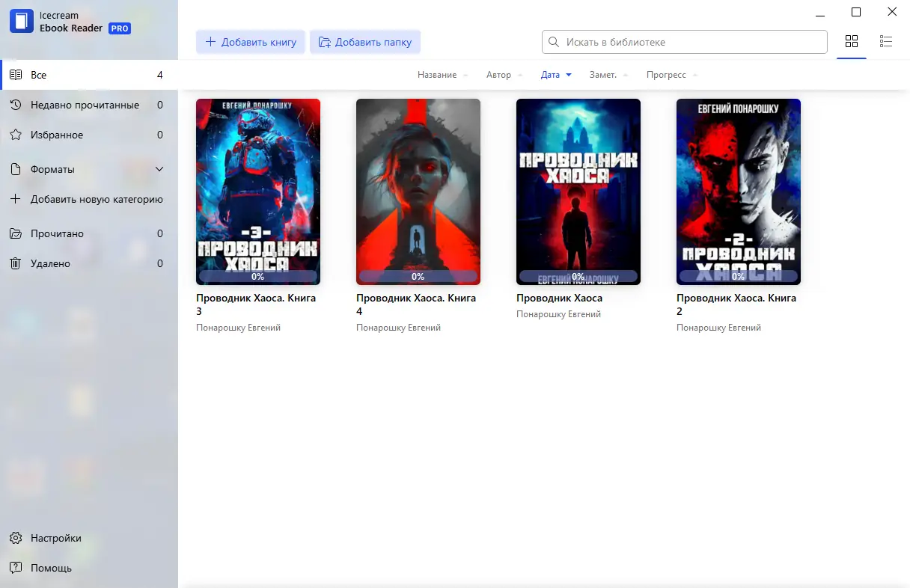Click the PRO badge next to app name
Image resolution: width=910 pixels, height=588 pixels.
pyautogui.click(x=120, y=28)
